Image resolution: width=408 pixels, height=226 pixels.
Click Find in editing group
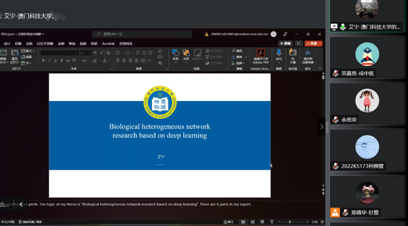coord(237,51)
